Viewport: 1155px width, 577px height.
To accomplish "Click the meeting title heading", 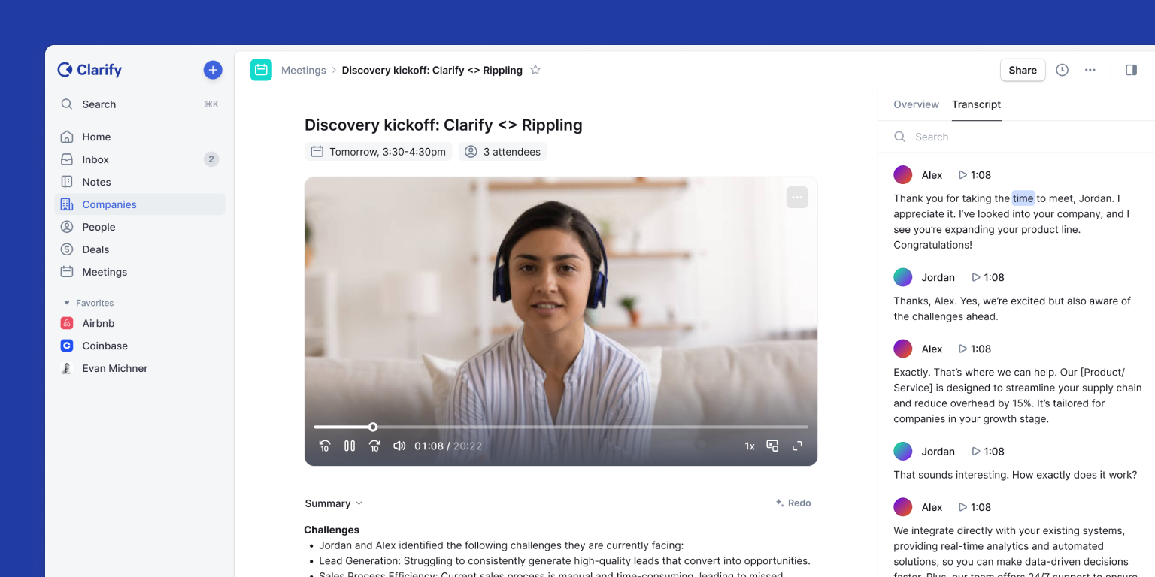I will click(444, 125).
